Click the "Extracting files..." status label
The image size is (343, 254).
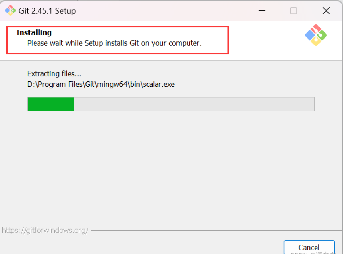click(54, 74)
